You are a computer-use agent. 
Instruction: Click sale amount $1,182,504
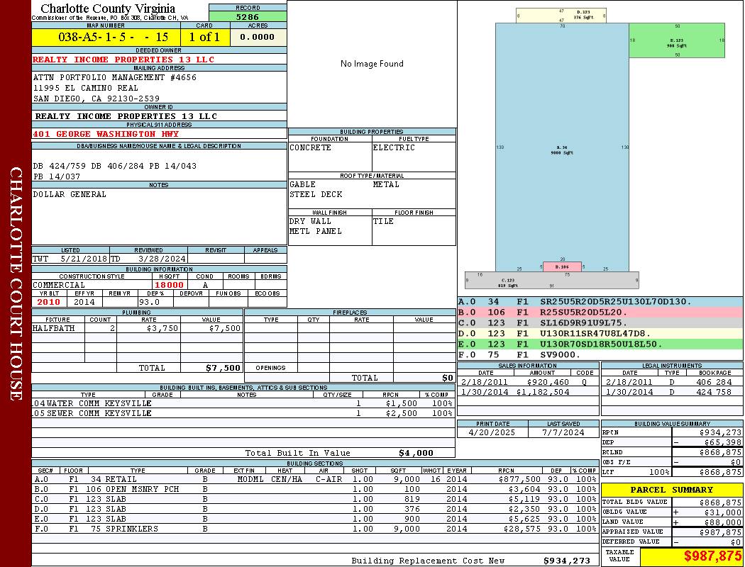[x=543, y=392]
